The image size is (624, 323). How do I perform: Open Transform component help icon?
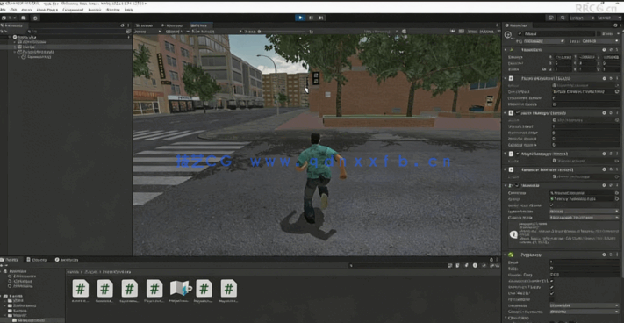(604, 50)
